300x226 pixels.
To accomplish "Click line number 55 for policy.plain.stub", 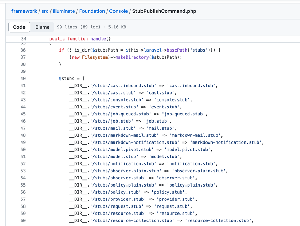I will [x=23, y=185].
